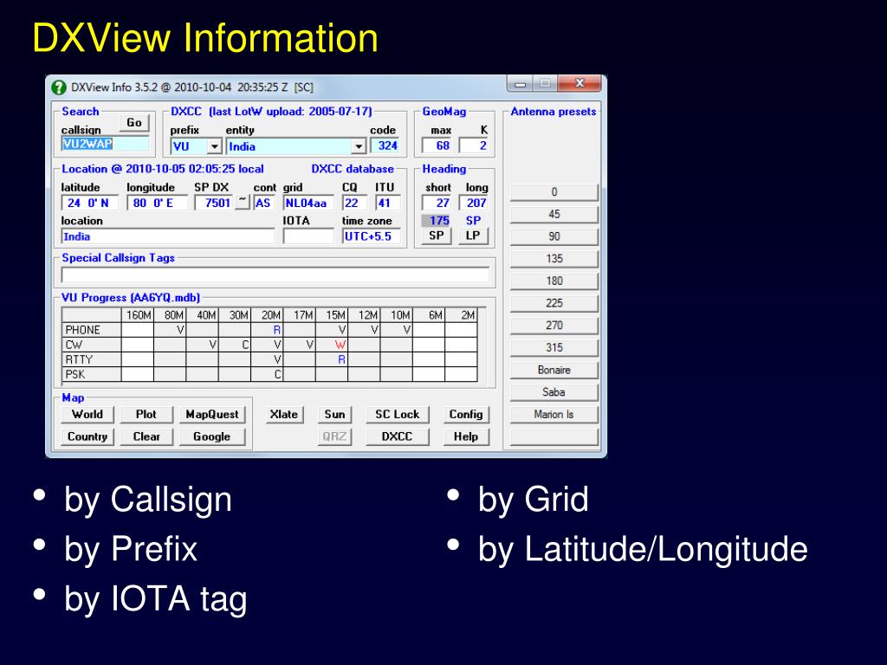The image size is (887, 665).
Task: Open the prefix dropdown arrow next to VU
Action: coord(214,146)
